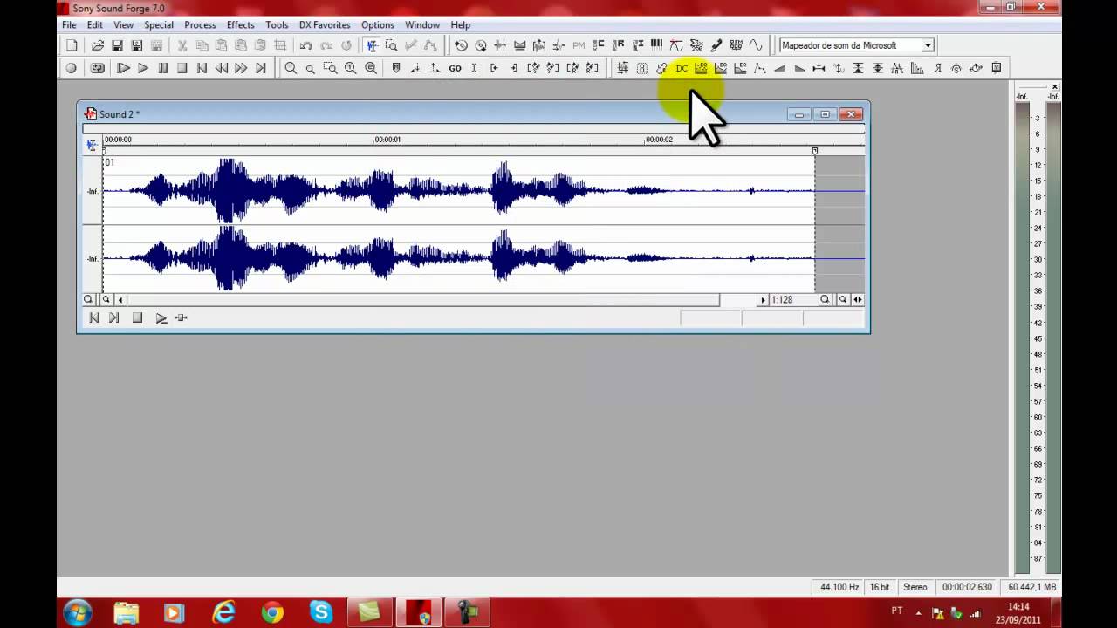The width and height of the screenshot is (1117, 628).
Task: Select the Magnify tool
Action: point(391,45)
